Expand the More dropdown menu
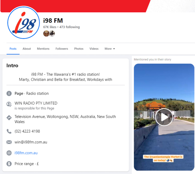Viewport: 195px width, 174px height. (x=110, y=49)
